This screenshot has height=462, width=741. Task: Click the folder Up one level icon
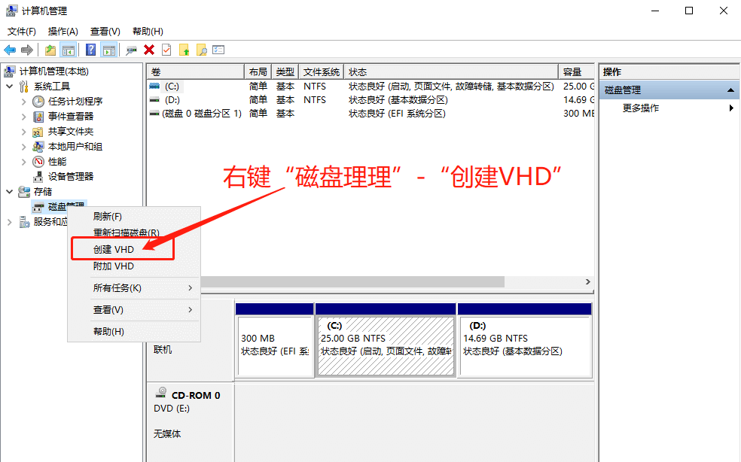point(50,50)
